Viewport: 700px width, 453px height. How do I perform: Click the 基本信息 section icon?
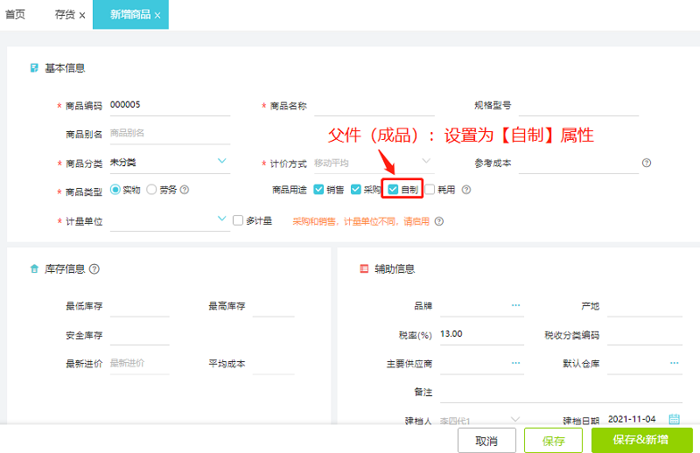tap(34, 68)
